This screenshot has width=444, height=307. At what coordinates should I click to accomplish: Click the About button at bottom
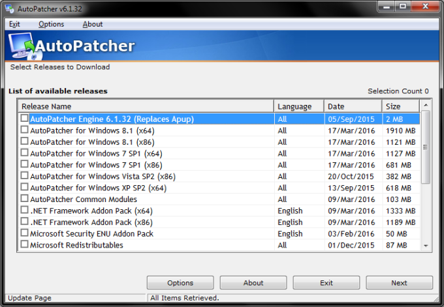253,283
